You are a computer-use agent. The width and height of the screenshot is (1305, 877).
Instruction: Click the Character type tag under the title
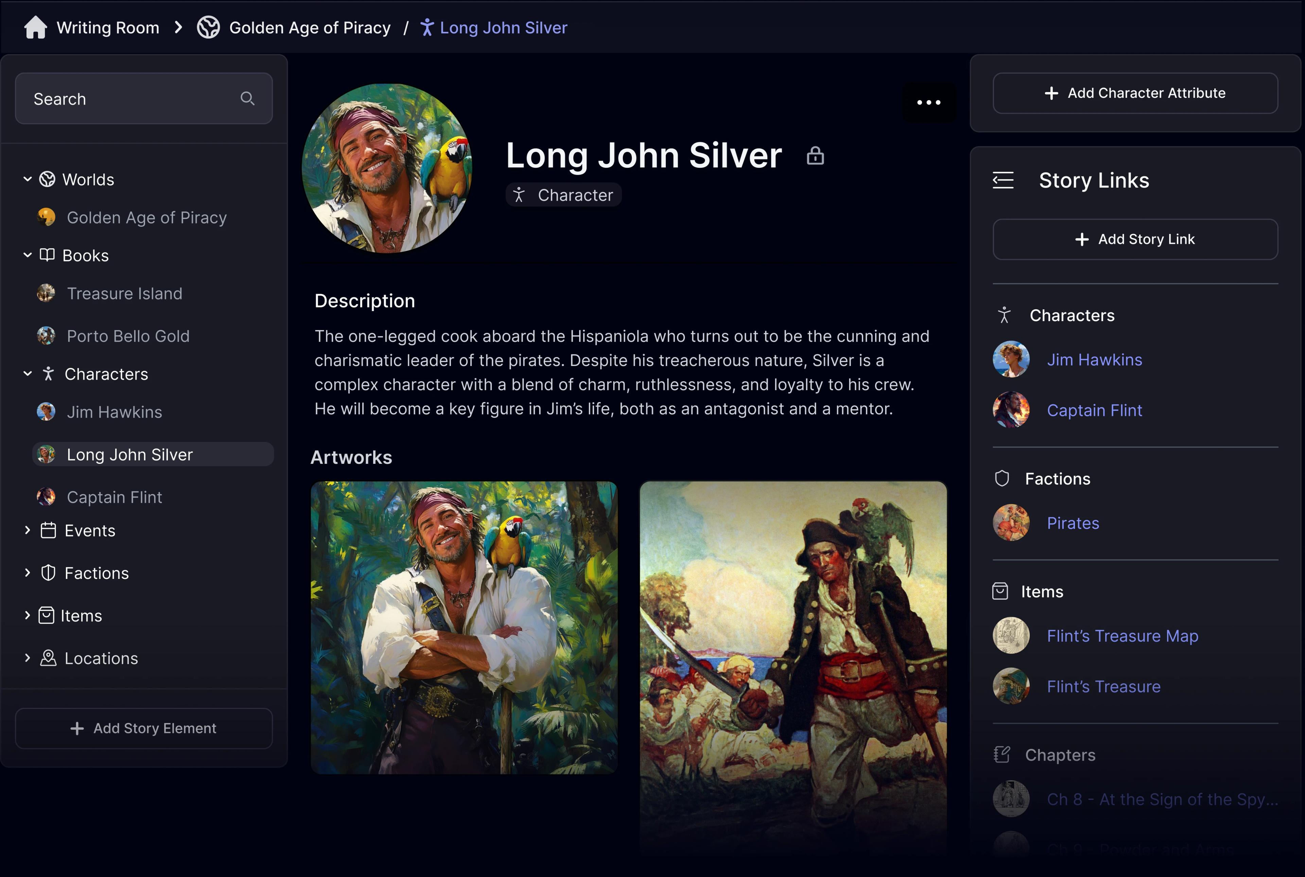[563, 195]
